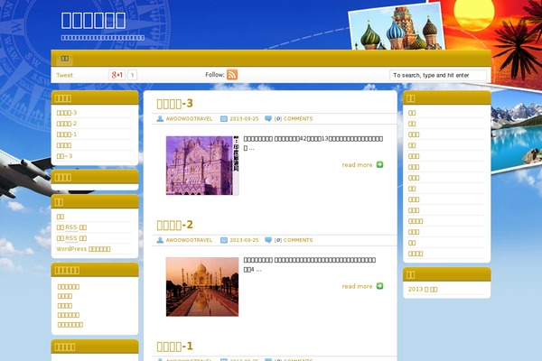Click the lower RSS link in the meta widget
Image resolution: width=542 pixels, height=361 pixels.
[x=71, y=238]
